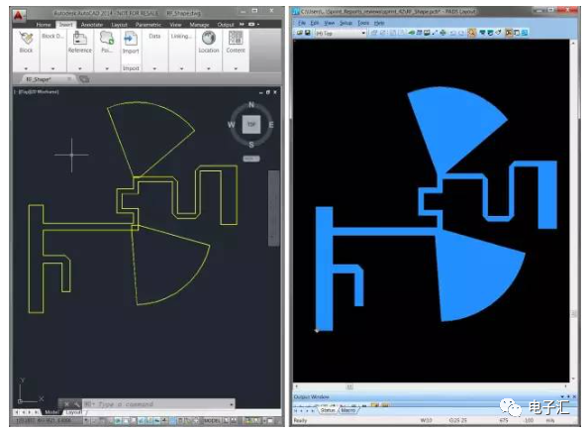Click the PADS green layer display icon
The width and height of the screenshot is (588, 433).
pyautogui.click(x=412, y=33)
